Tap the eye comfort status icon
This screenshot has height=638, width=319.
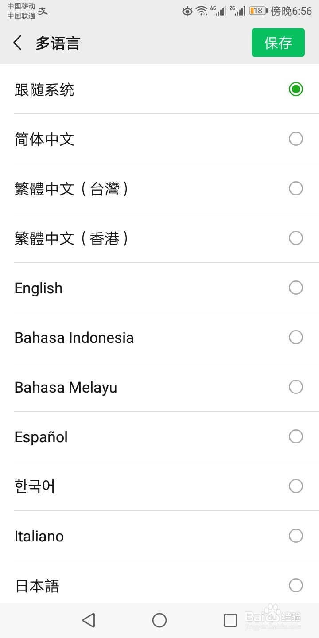point(187,11)
